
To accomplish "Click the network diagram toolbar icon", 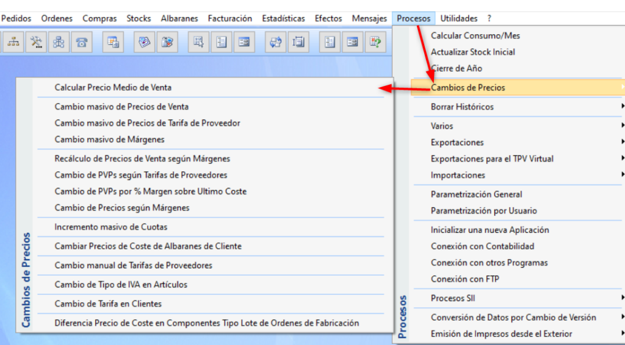I will (59, 42).
